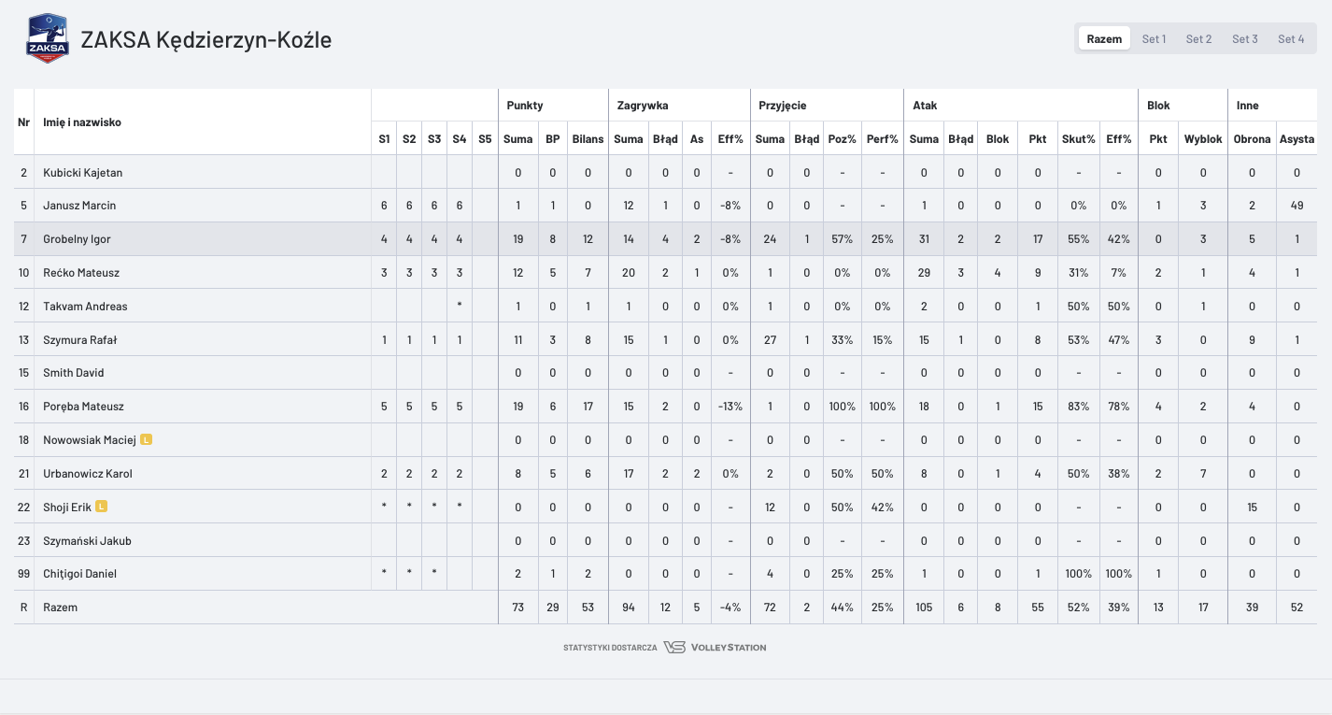The height and width of the screenshot is (715, 1332).
Task: Click the ZAKSA team logo
Action: point(48,38)
